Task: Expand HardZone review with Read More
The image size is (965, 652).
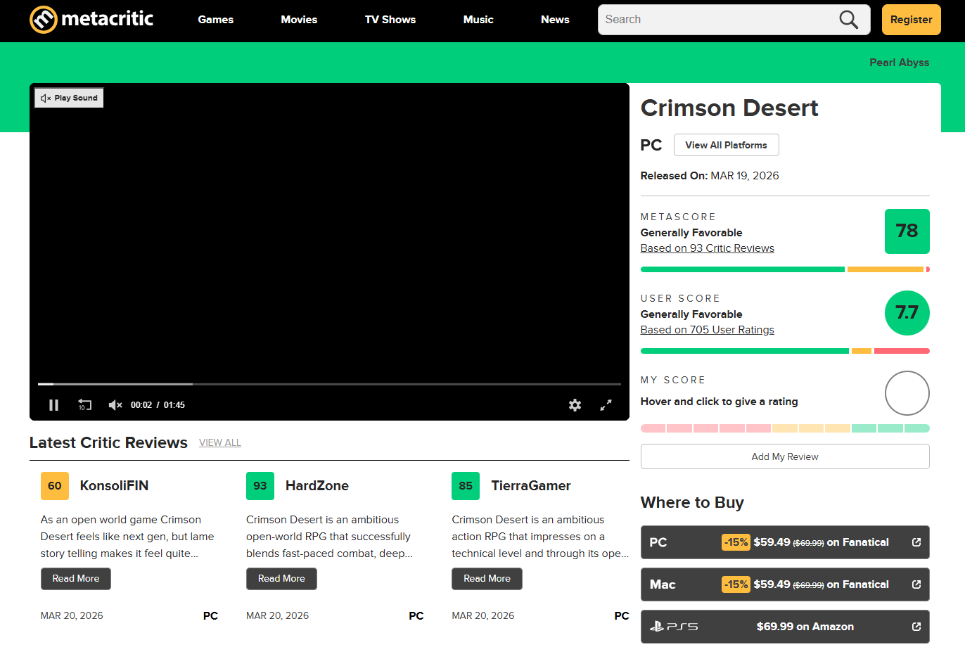Action: (x=281, y=579)
